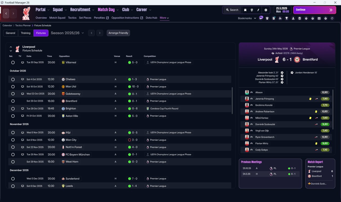Click the training cone bookmark icon
The image size is (341, 202).
[293, 18]
